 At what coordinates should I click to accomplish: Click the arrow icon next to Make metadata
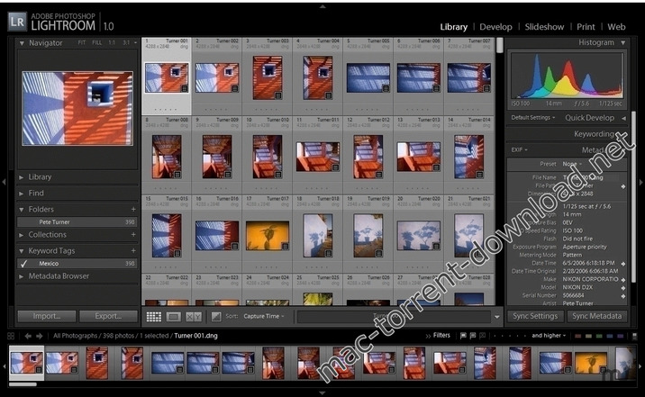point(623,279)
